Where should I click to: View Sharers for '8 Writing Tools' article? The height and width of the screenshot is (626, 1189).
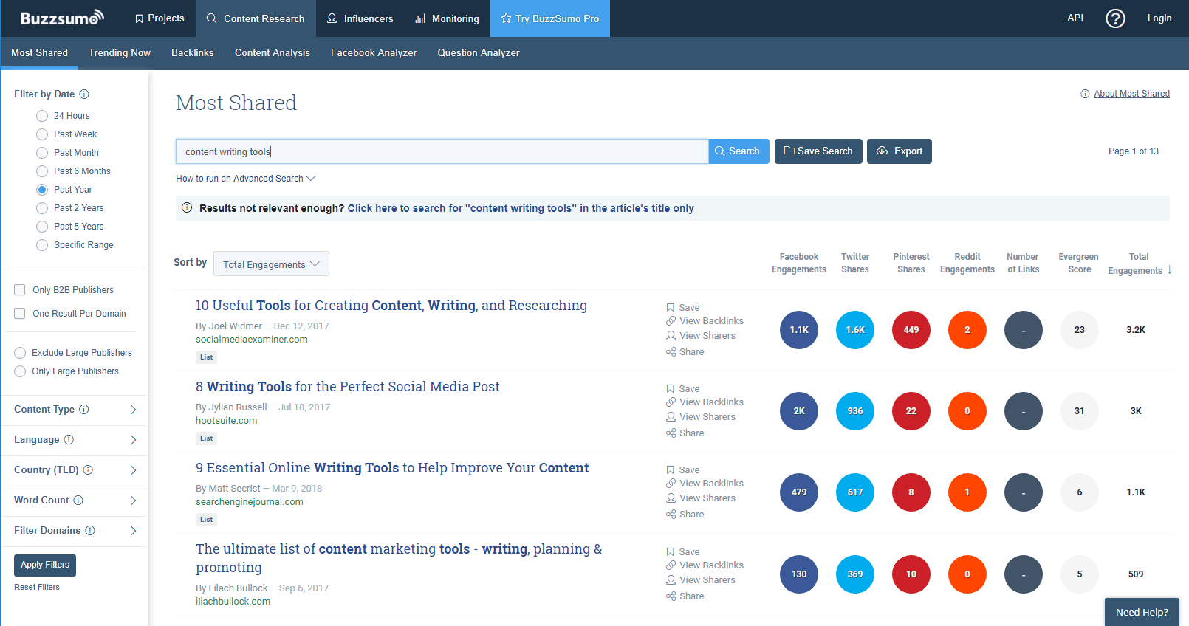pos(701,416)
